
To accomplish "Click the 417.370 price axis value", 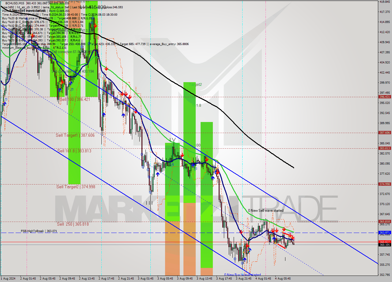I will click(x=385, y=12).
